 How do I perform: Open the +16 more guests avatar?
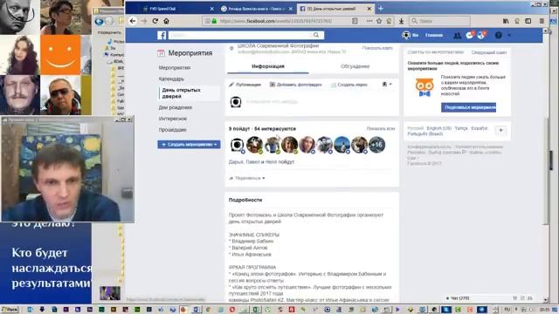coord(376,145)
